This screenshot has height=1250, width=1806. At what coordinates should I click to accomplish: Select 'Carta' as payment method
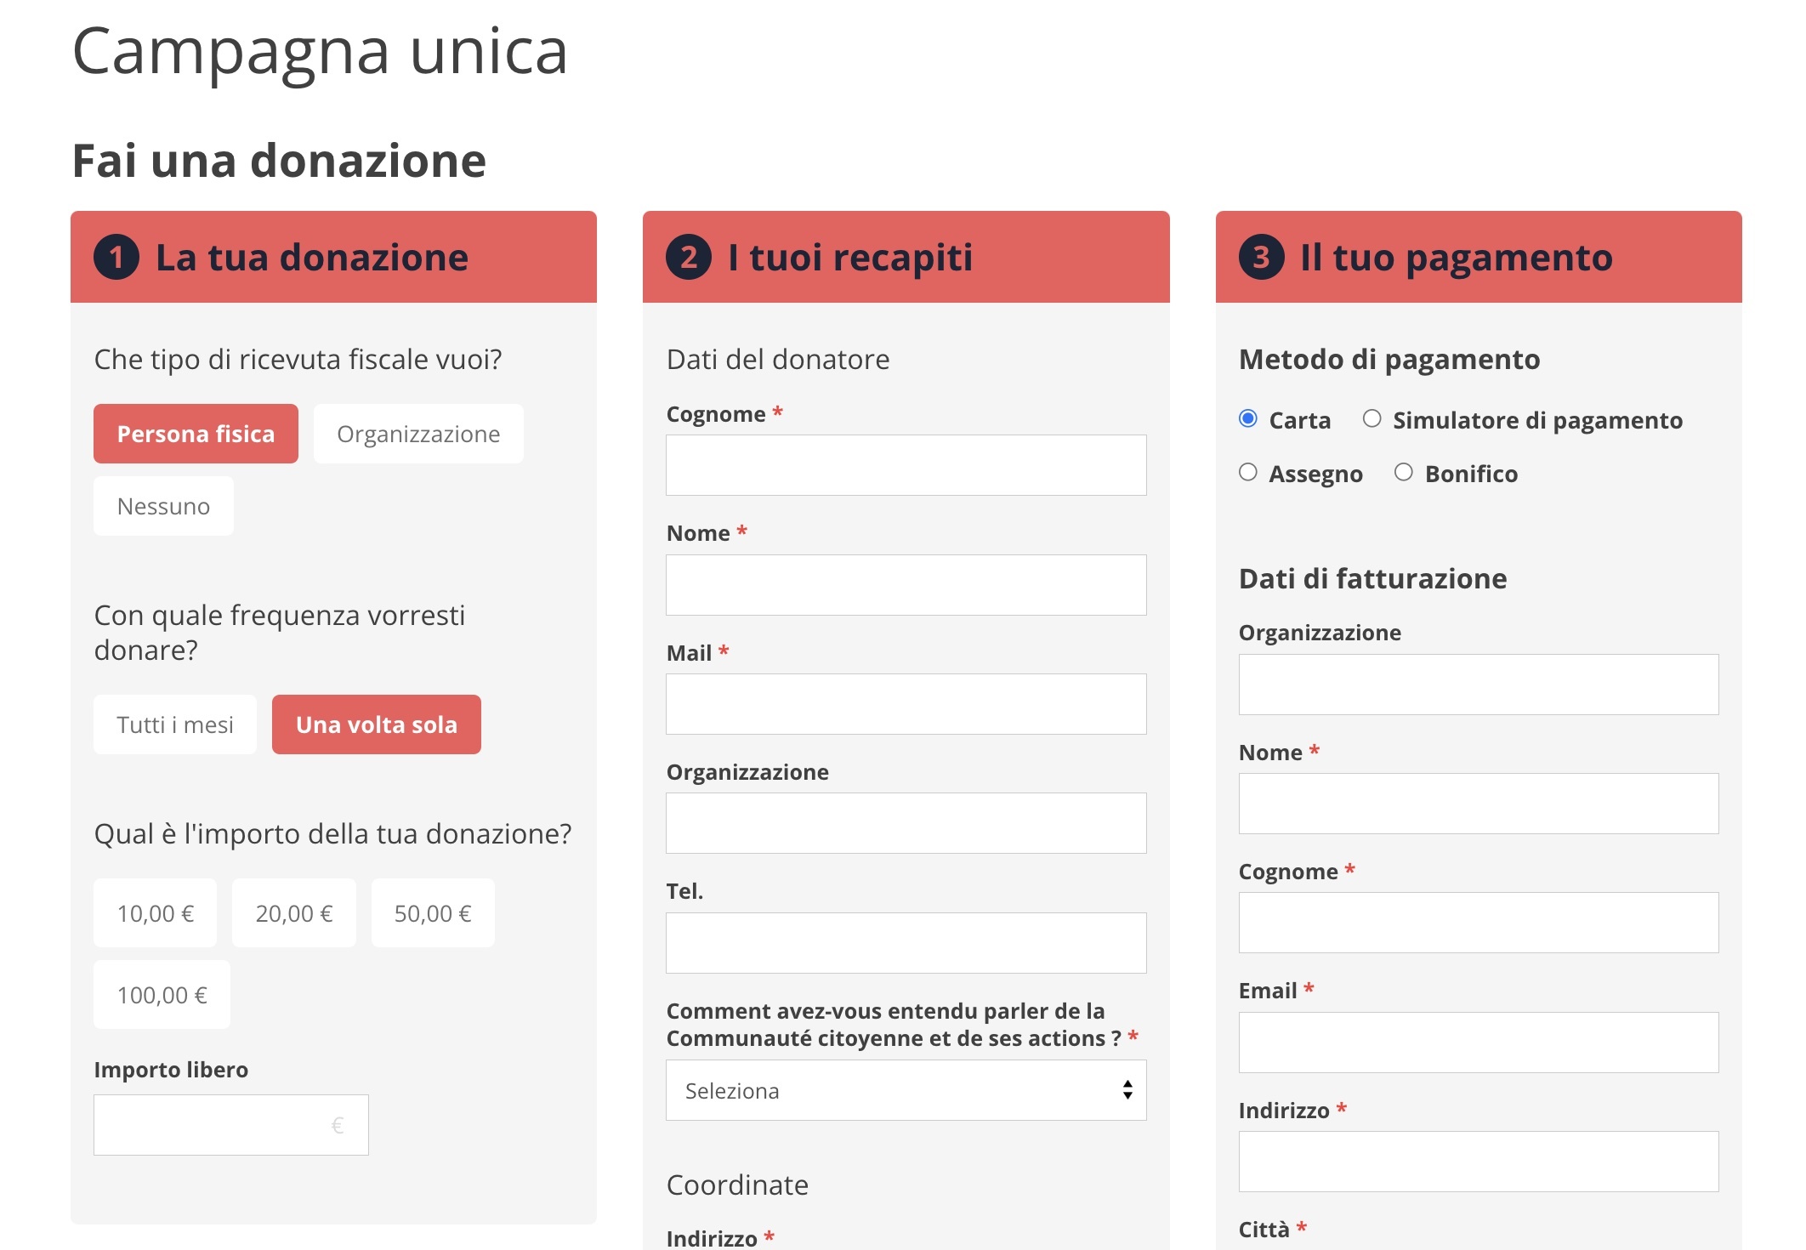click(1247, 418)
